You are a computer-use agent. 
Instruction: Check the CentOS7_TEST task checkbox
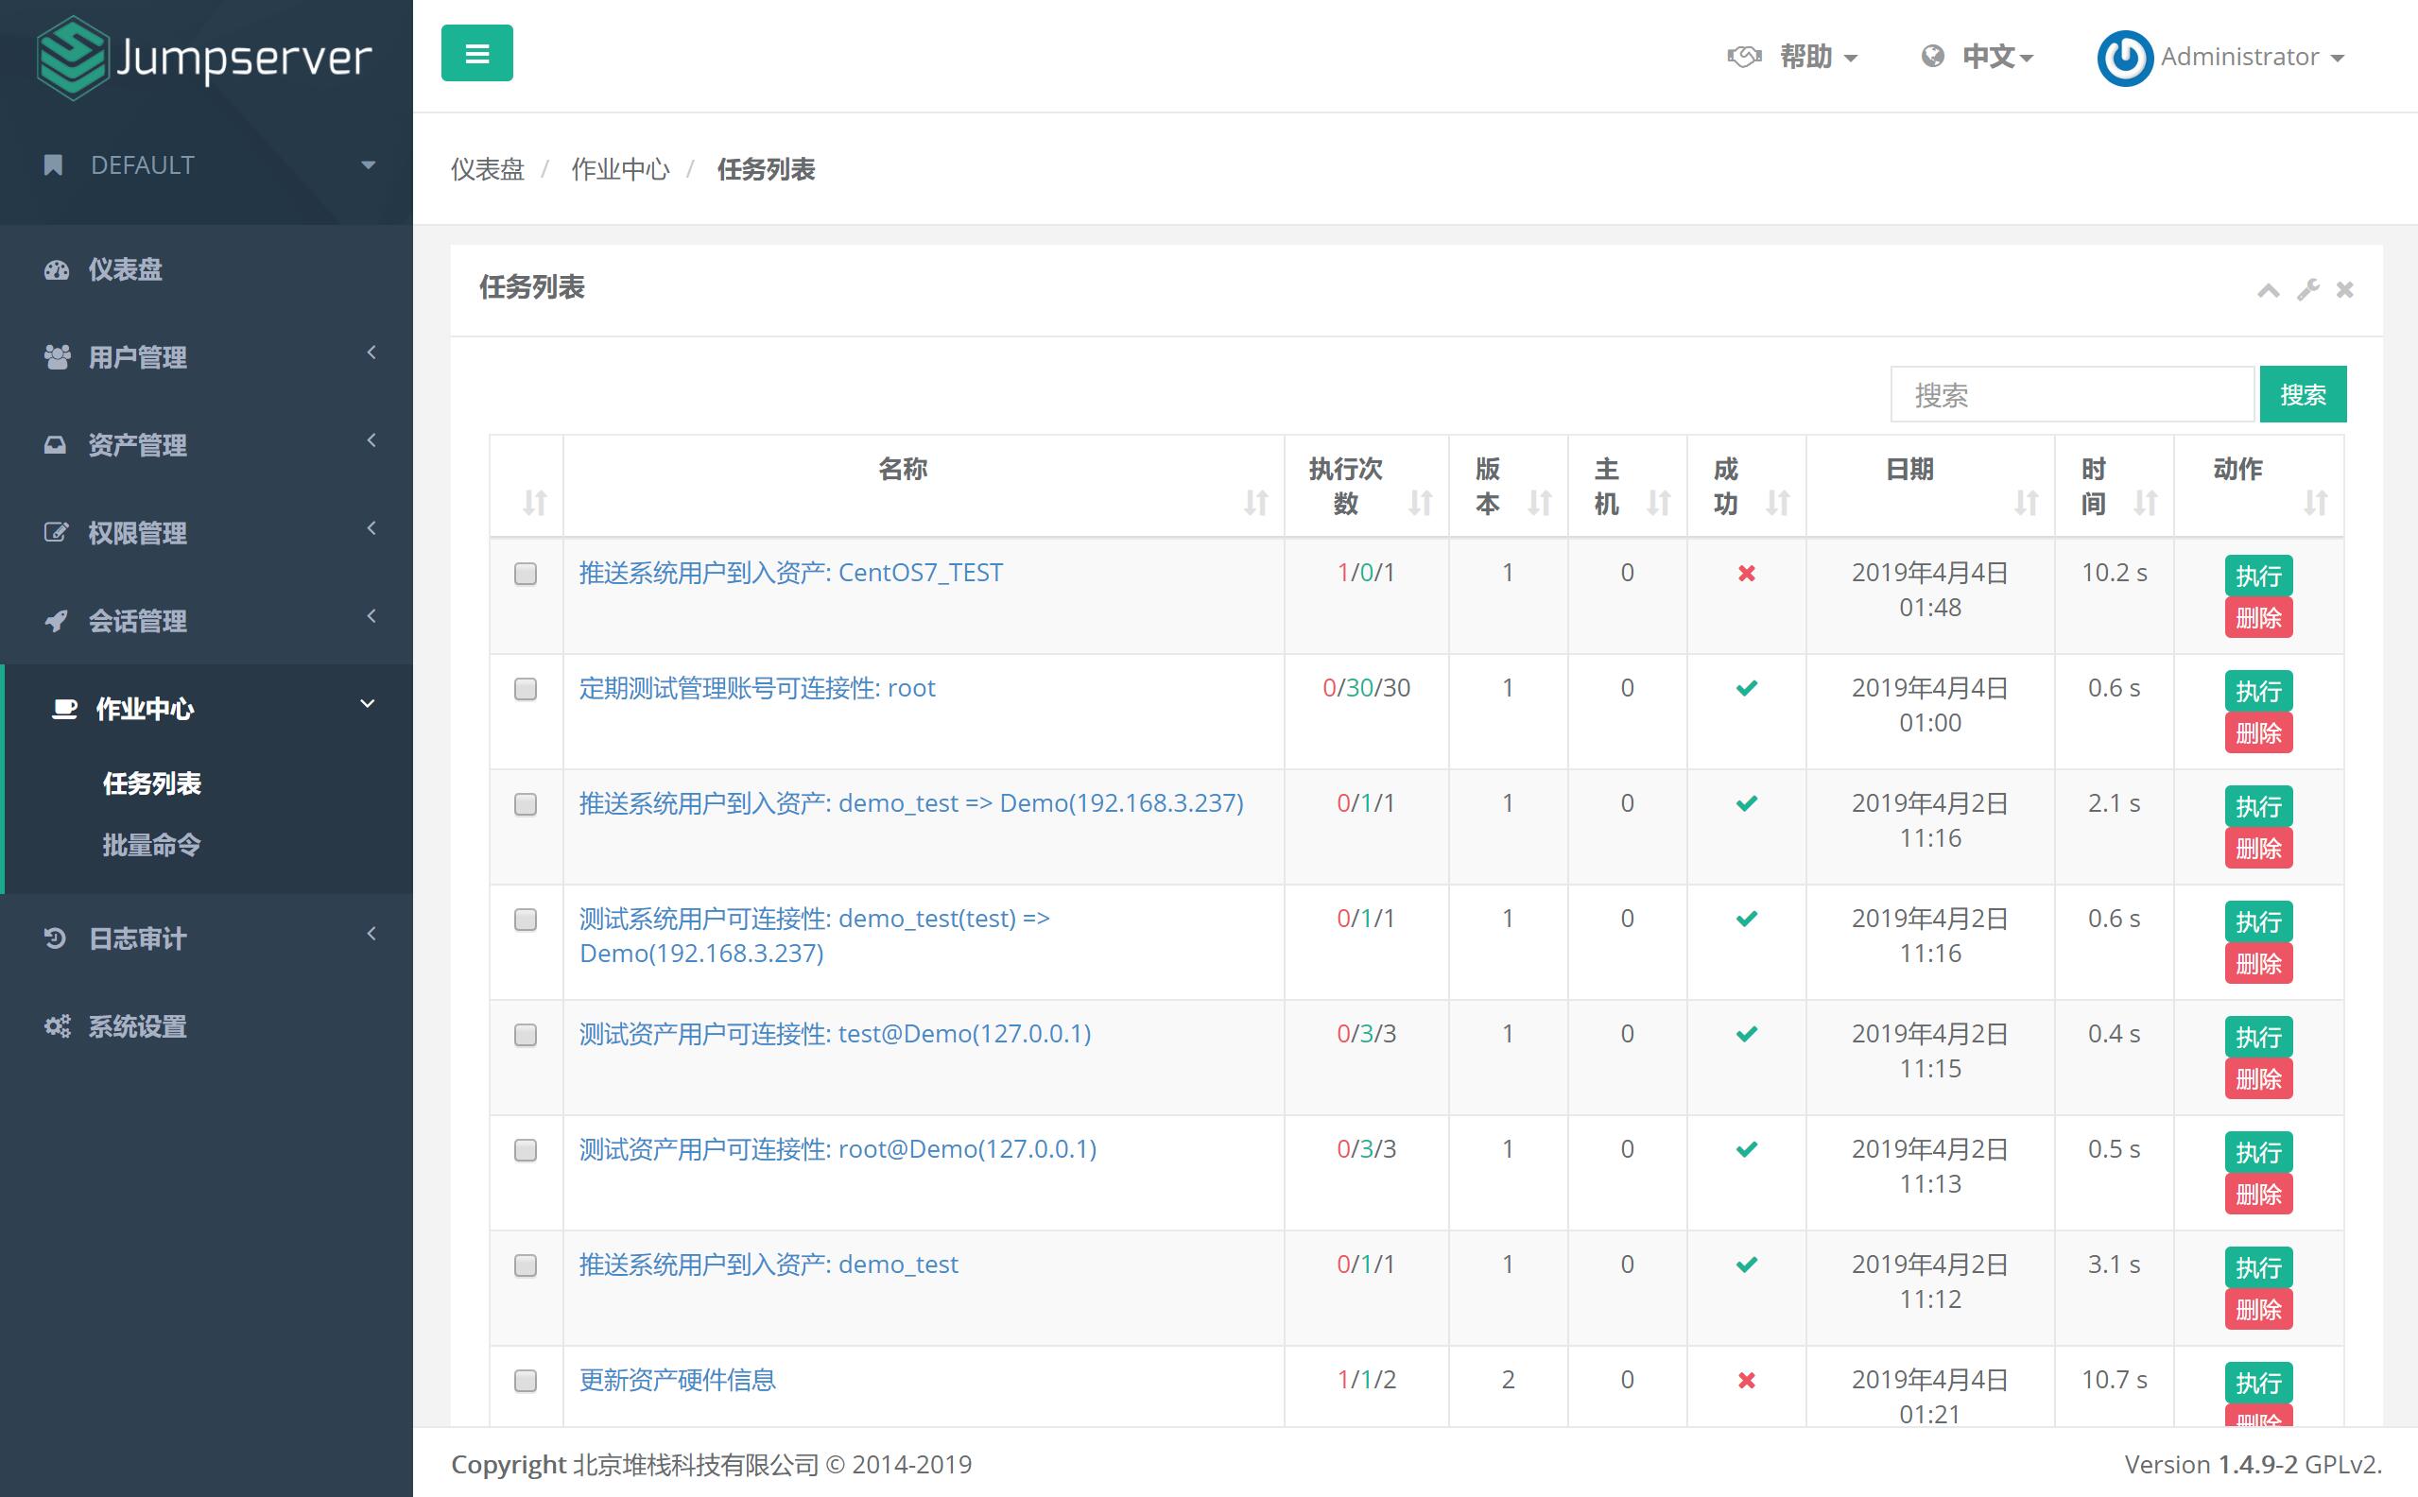pos(526,575)
